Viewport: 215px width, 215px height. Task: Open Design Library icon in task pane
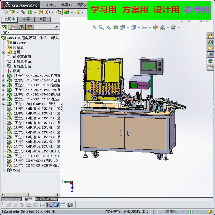tap(210, 42)
